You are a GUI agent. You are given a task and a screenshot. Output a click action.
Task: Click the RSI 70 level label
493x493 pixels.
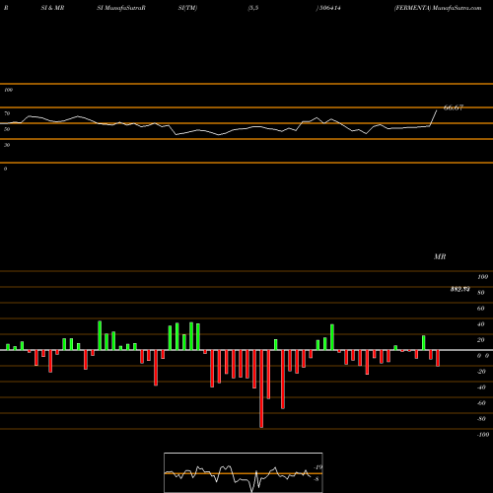click(x=7, y=113)
